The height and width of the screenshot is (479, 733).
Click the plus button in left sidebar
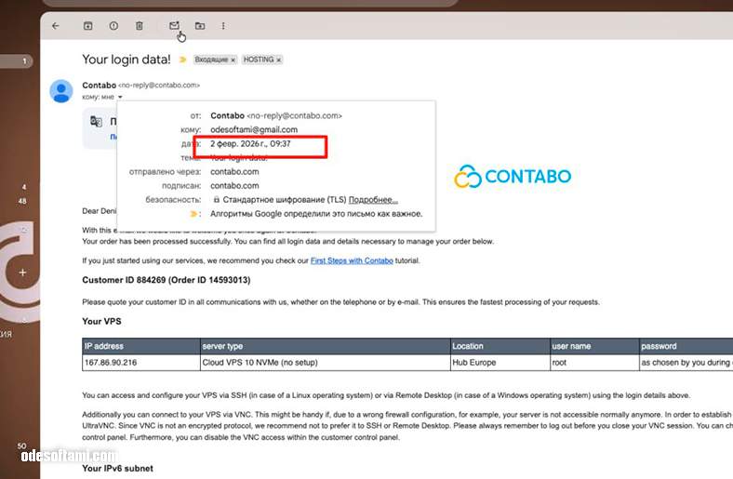point(22,273)
